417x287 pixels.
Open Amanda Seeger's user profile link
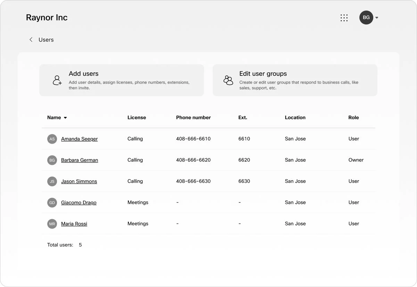[79, 139]
